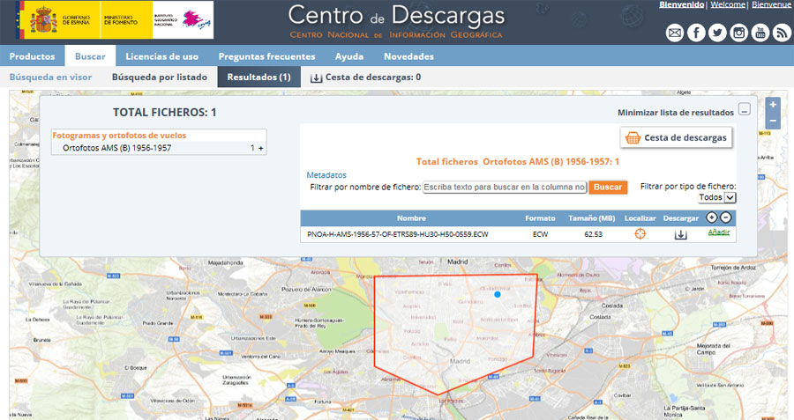The image size is (794, 420).
Task: Open the Todos file type dropdown
Action: tap(717, 197)
